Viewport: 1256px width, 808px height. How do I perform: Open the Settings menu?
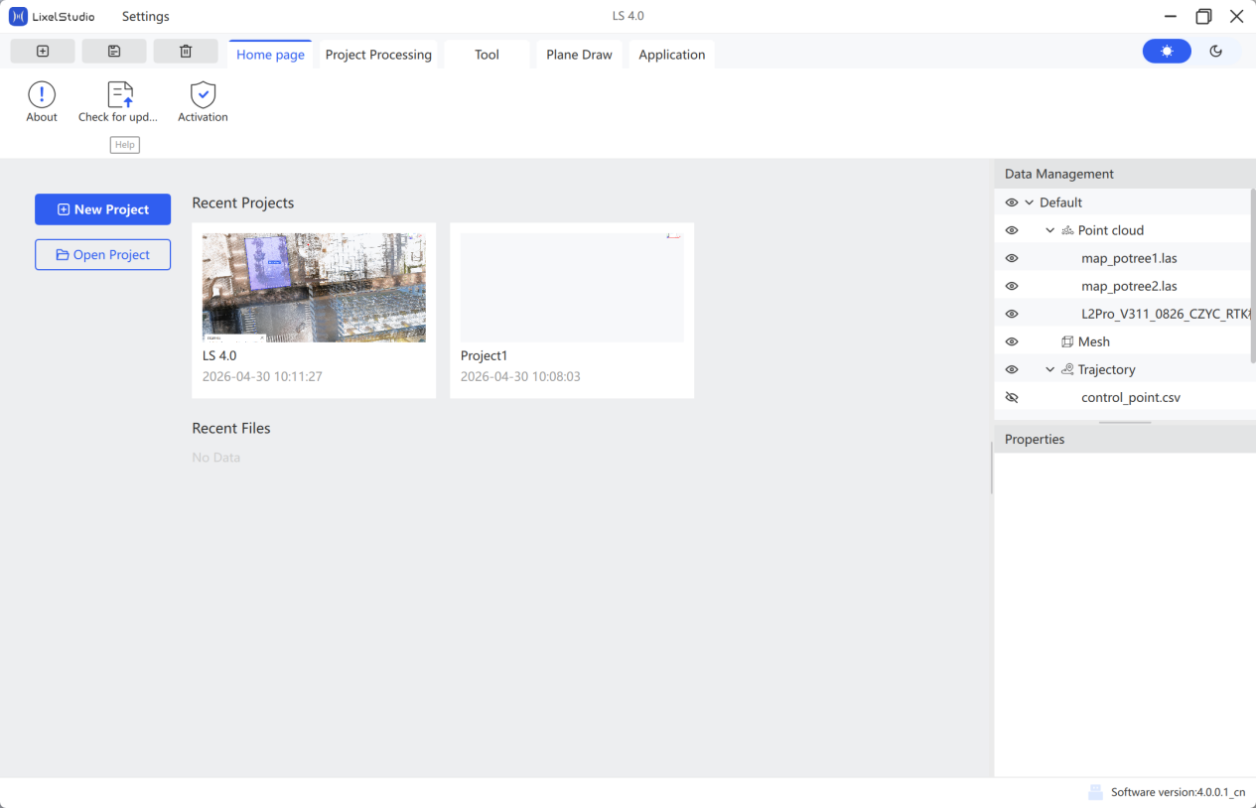point(146,16)
